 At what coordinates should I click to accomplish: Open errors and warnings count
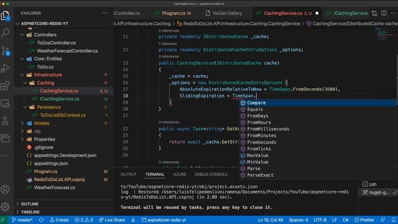(84, 220)
